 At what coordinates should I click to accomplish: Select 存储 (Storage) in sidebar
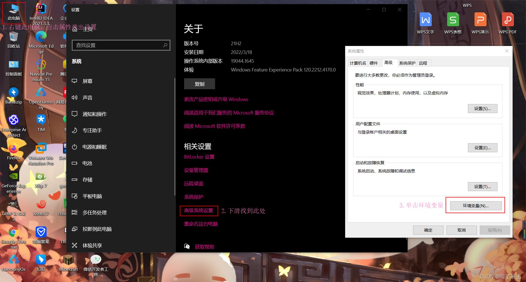pos(121,180)
